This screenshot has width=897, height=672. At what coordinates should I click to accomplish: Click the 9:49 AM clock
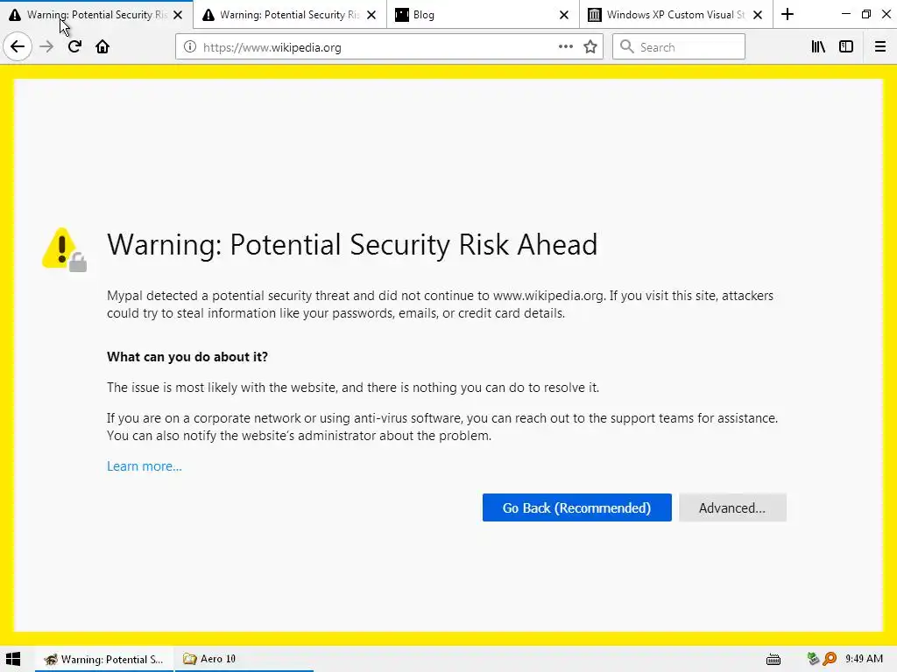864,659
